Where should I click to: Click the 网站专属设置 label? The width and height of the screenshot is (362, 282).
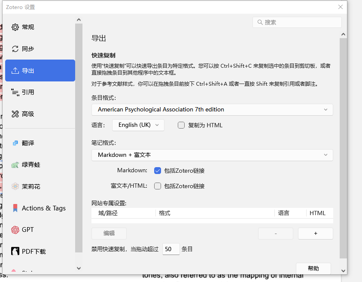[x=109, y=203]
